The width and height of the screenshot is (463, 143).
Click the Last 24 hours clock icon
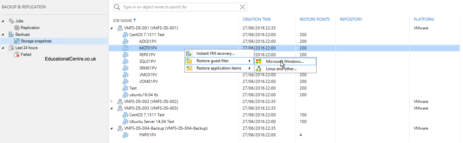pos(11,48)
